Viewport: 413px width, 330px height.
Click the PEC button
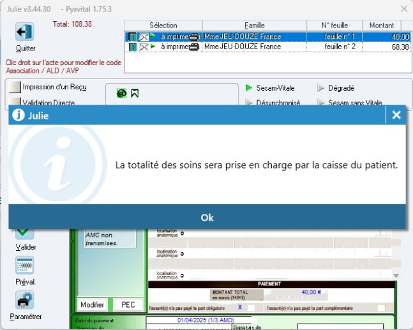[x=128, y=305]
